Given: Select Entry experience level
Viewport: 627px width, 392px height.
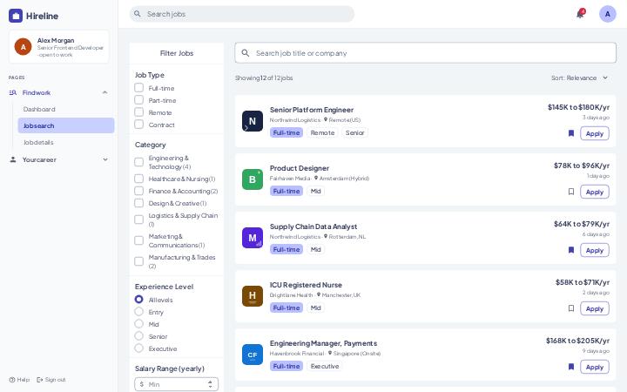Looking at the screenshot, I should coord(138,312).
